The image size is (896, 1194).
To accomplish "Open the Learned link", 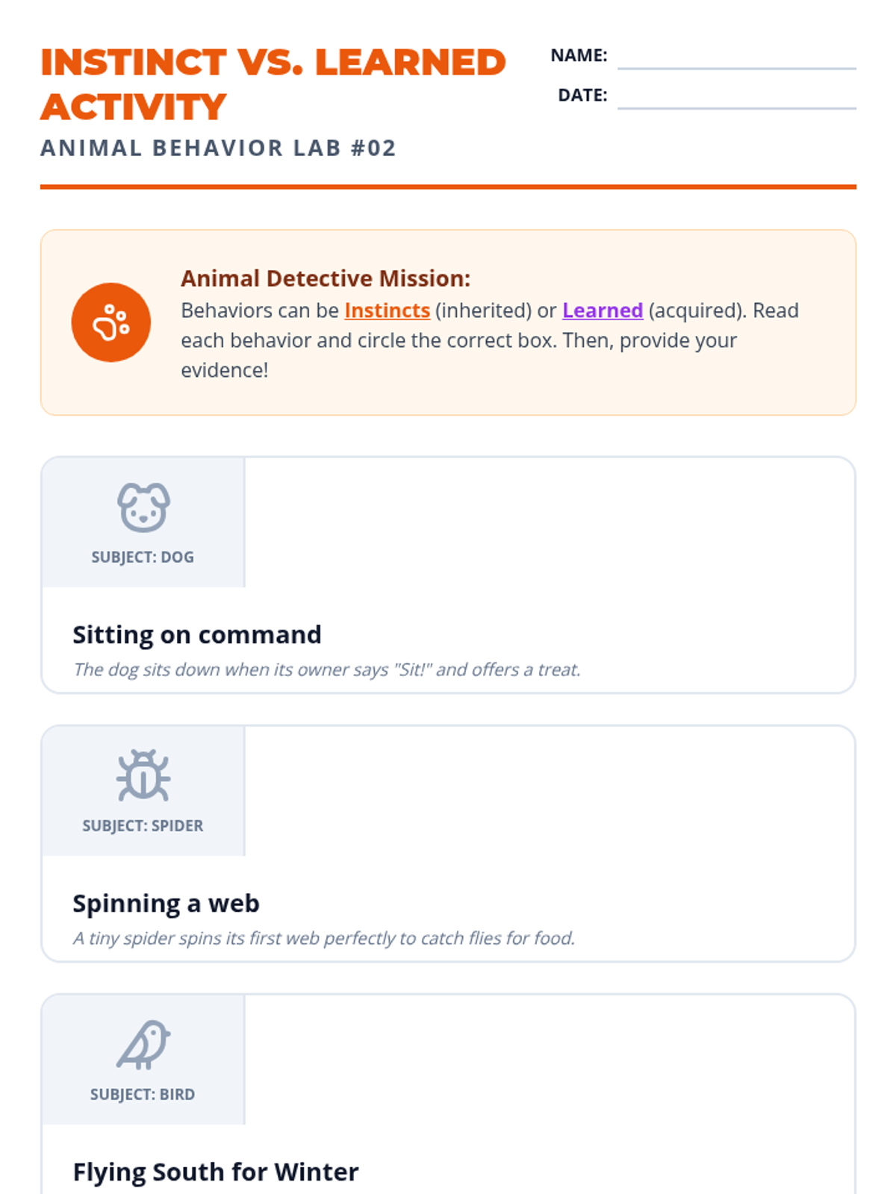I will (602, 310).
